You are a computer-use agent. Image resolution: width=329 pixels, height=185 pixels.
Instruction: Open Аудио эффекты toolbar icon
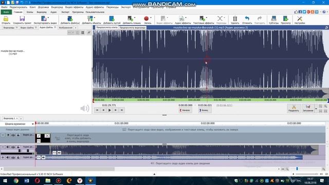coord(181,18)
